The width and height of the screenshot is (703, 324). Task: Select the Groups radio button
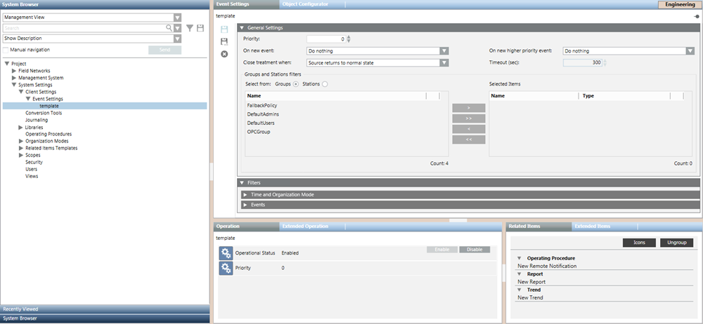click(x=296, y=84)
